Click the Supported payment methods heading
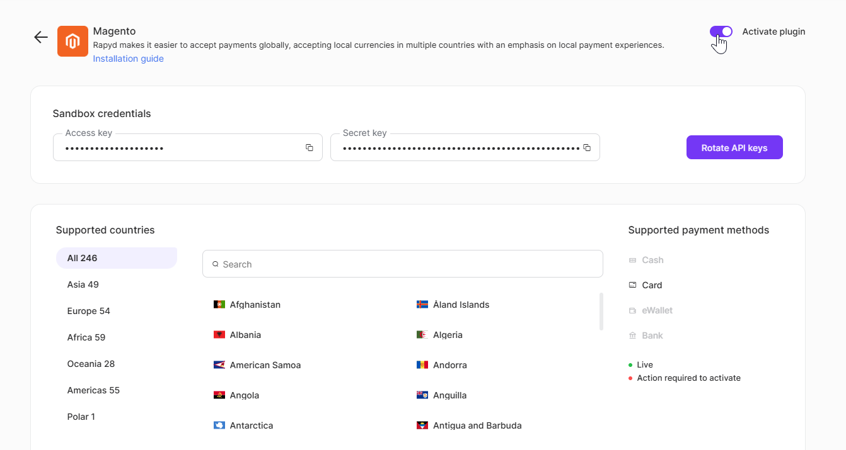 pos(698,230)
